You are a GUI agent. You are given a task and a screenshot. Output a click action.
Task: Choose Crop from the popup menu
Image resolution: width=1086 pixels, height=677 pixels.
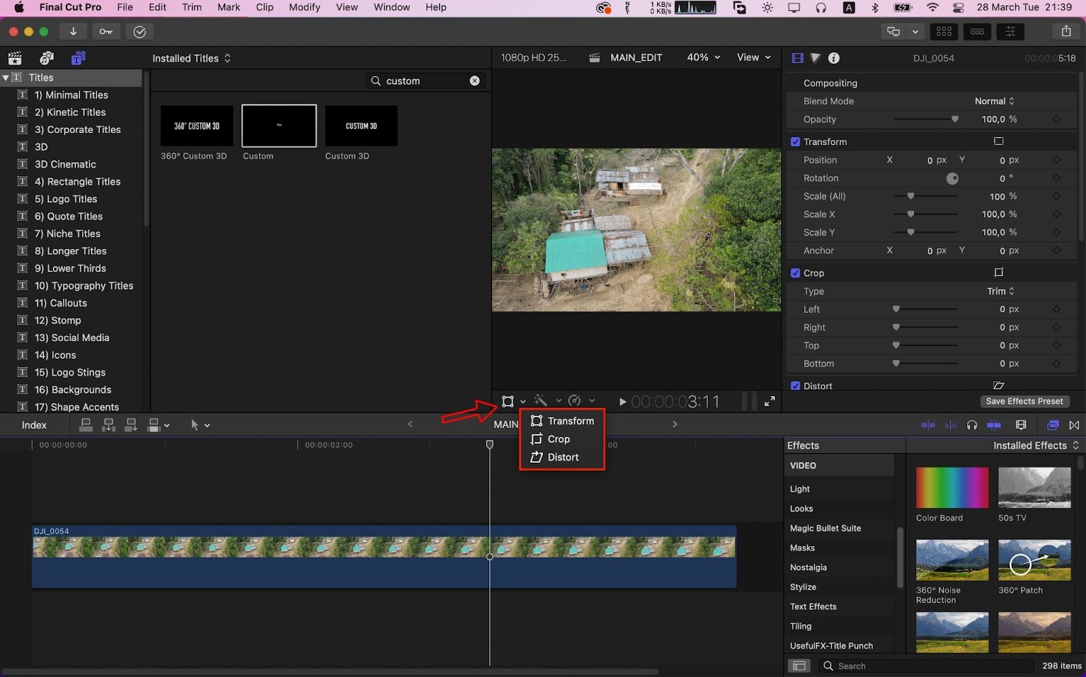[x=550, y=439]
